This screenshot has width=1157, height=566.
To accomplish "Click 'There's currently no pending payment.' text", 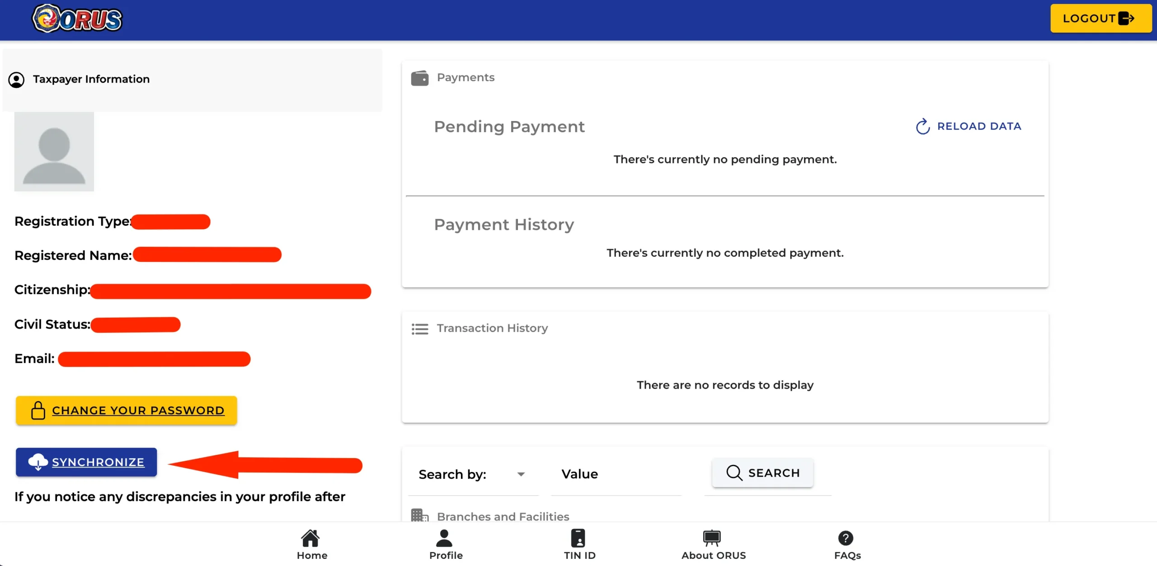I will click(x=725, y=159).
